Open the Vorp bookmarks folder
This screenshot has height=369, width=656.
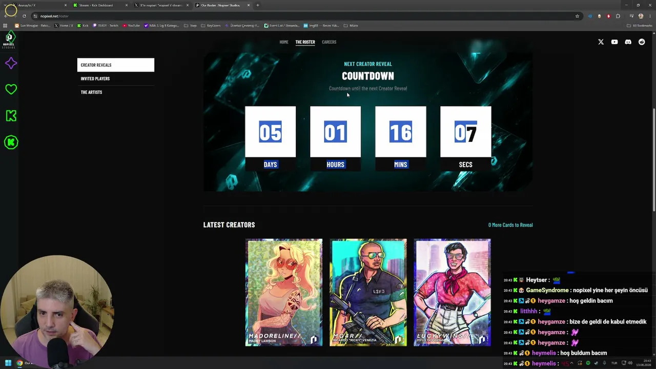pyautogui.click(x=190, y=26)
